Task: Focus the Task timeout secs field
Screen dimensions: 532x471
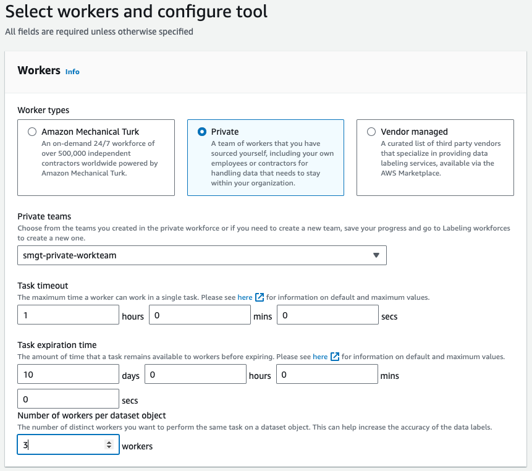Action: (x=327, y=315)
